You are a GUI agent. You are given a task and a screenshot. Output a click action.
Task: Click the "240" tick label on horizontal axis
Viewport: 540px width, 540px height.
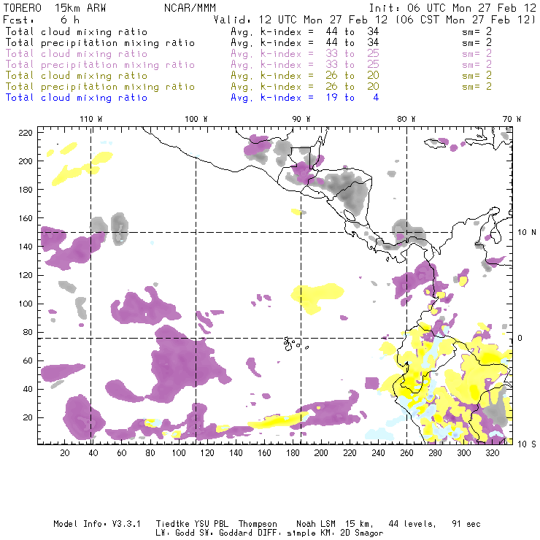click(x=378, y=453)
